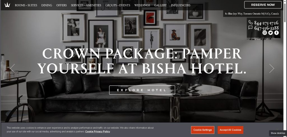Go to previous slide arrow
Image resolution: width=287 pixels, height=137 pixels.
pyautogui.click(x=12, y=68)
